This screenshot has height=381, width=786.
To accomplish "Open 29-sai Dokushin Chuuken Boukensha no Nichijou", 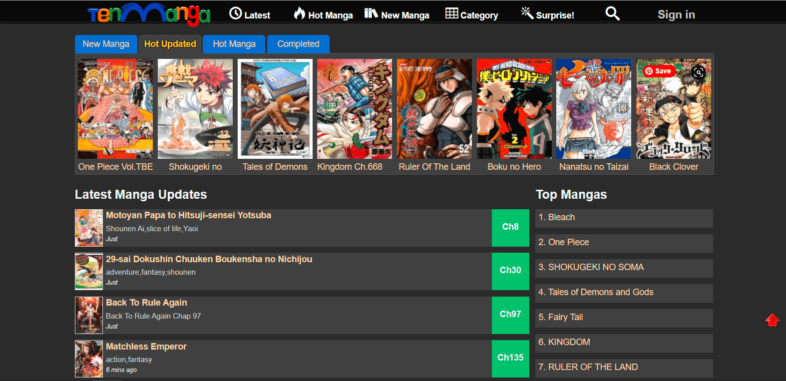I will coord(209,259).
